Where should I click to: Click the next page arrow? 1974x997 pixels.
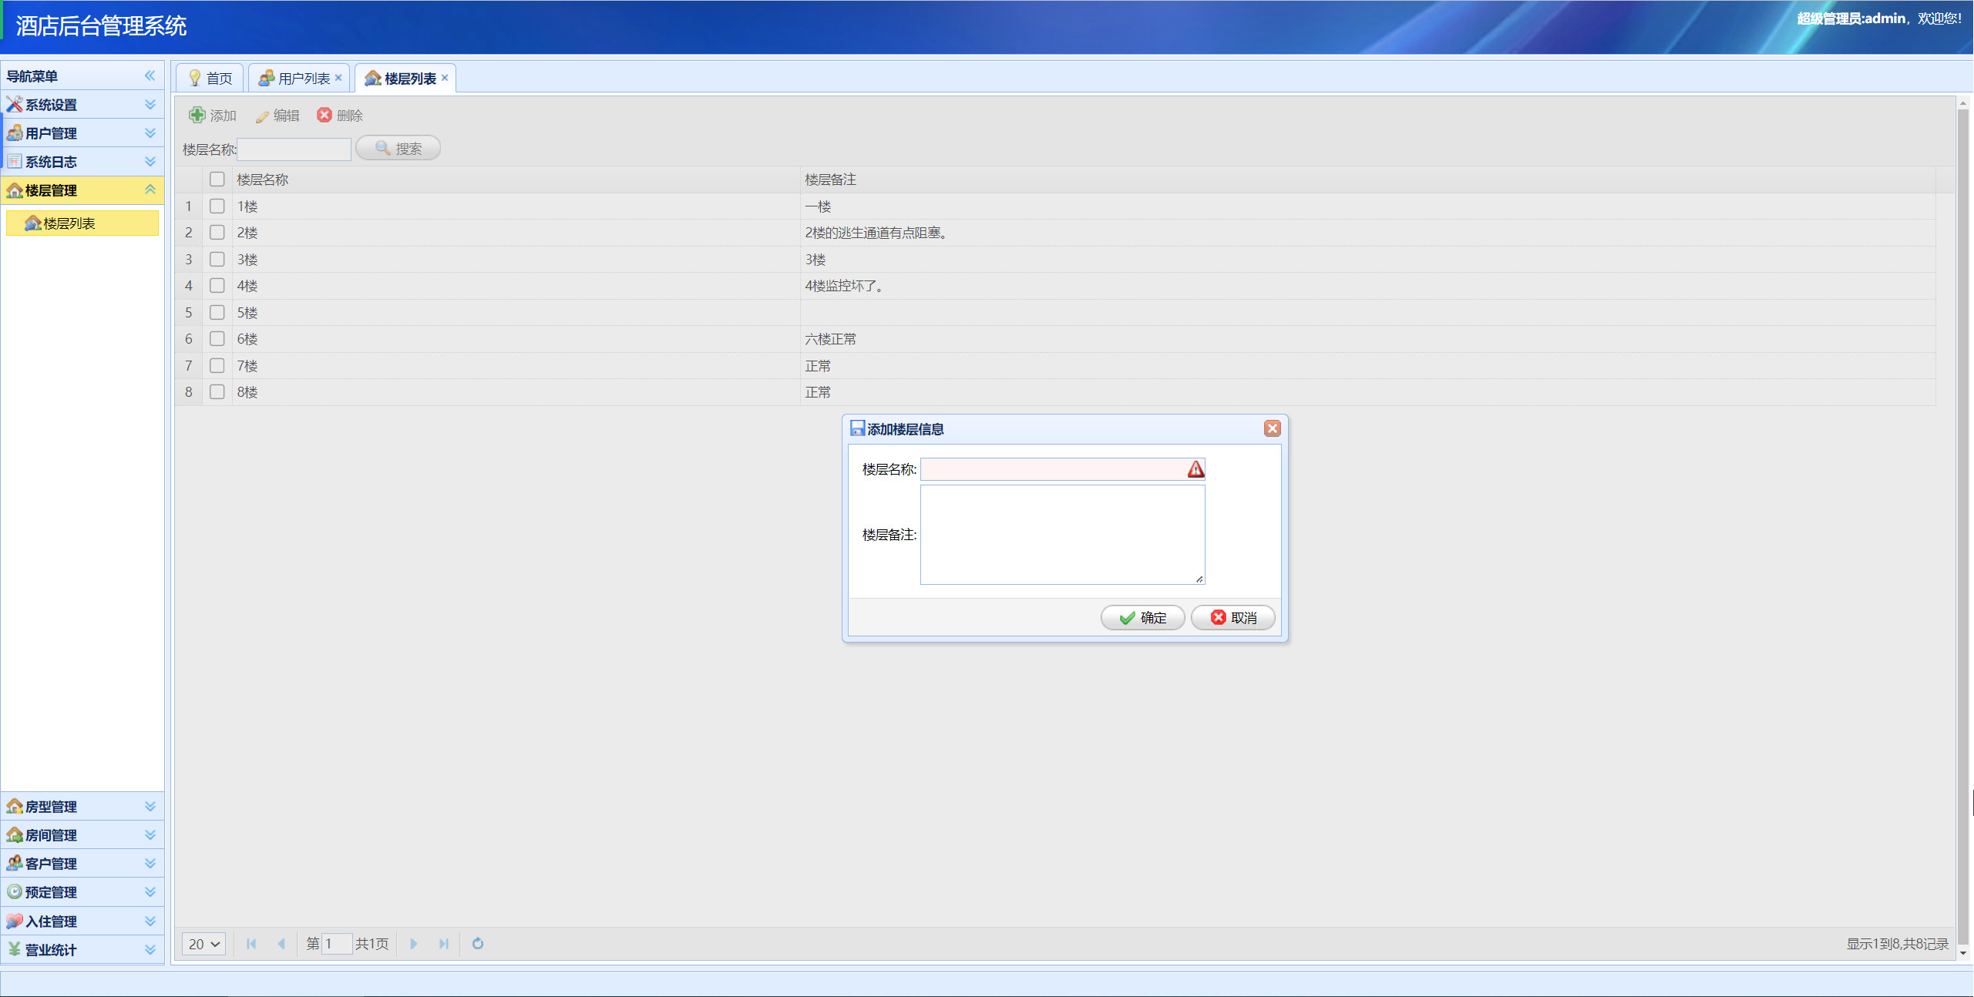pos(415,944)
